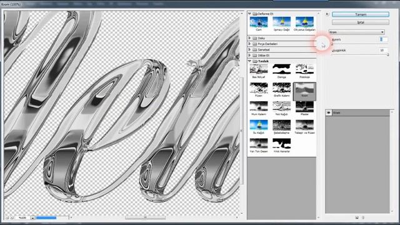Image resolution: width=400 pixels, height=225 pixels.
Task: Click the Düzgünlük value field
Action: click(383, 50)
